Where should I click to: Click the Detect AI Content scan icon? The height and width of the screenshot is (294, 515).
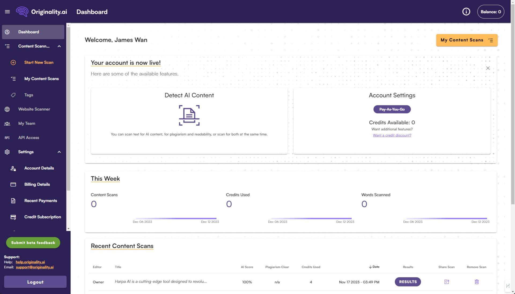(189, 115)
